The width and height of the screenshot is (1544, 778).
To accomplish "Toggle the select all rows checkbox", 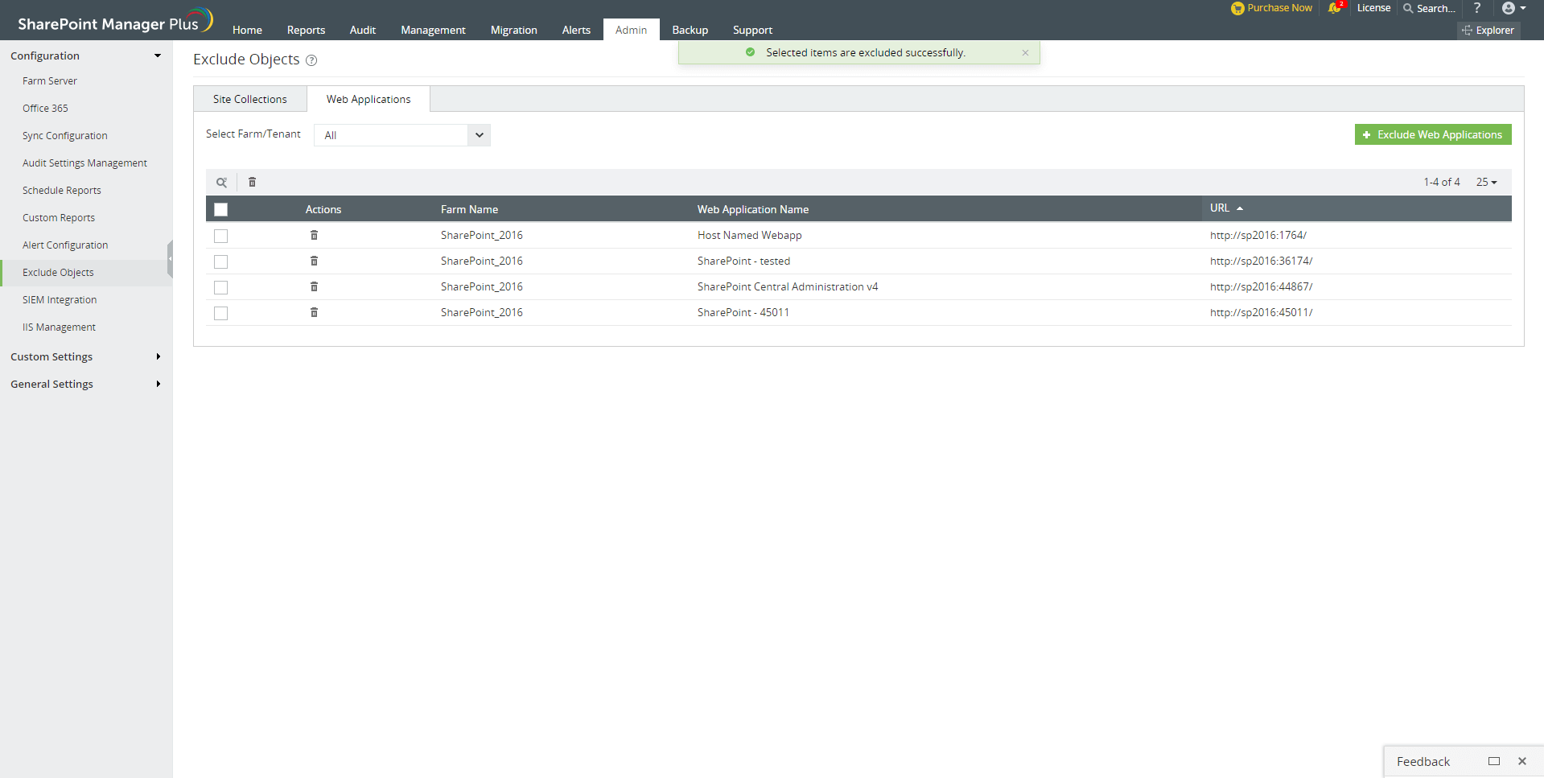I will (x=221, y=209).
